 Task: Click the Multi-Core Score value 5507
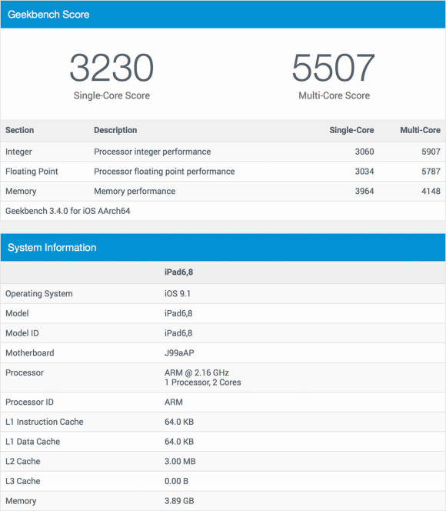334,68
